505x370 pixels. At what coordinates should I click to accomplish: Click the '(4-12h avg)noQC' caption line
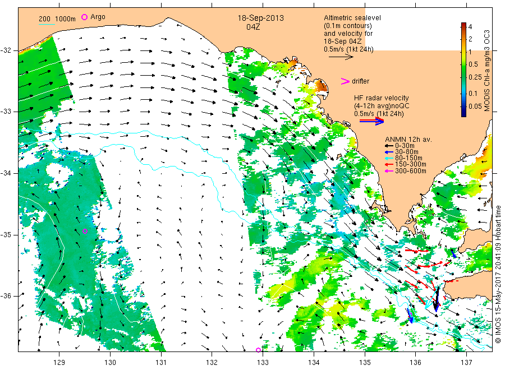pyautogui.click(x=382, y=106)
